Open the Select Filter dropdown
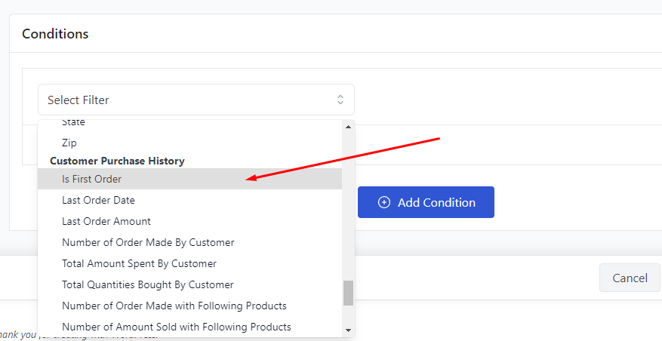Image resolution: width=662 pixels, height=341 pixels. click(x=196, y=100)
